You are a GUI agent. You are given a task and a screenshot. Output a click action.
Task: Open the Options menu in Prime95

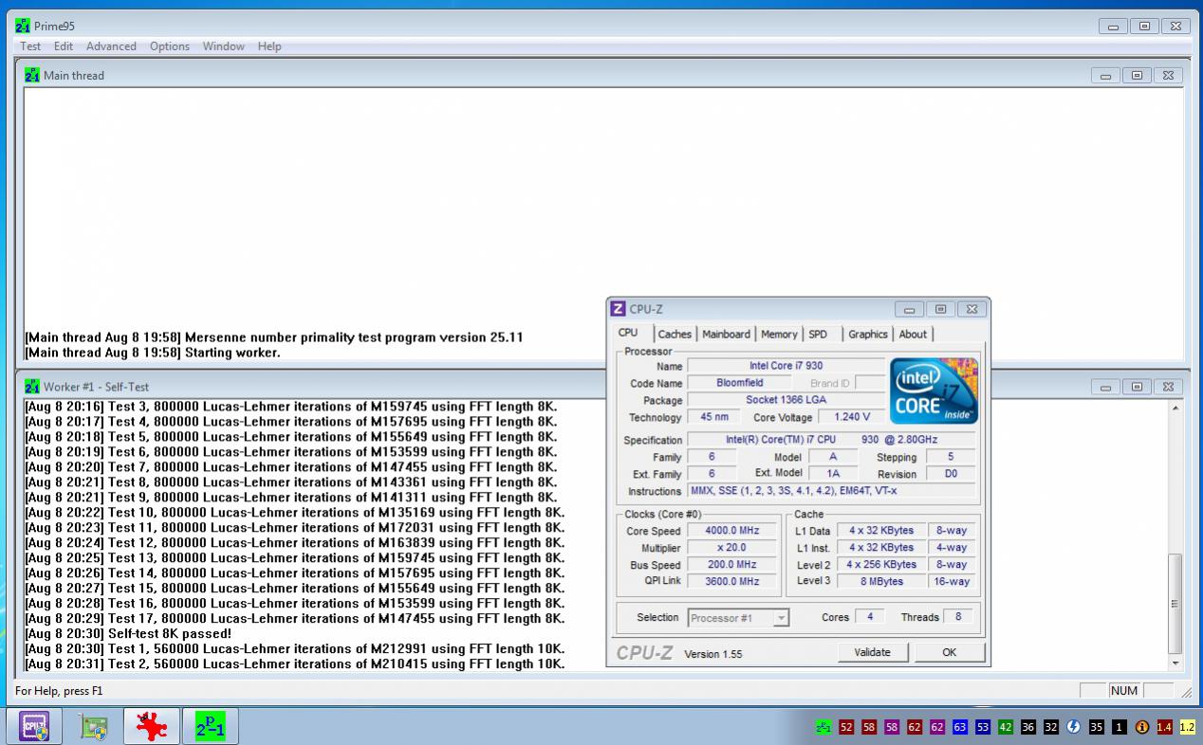click(x=170, y=45)
